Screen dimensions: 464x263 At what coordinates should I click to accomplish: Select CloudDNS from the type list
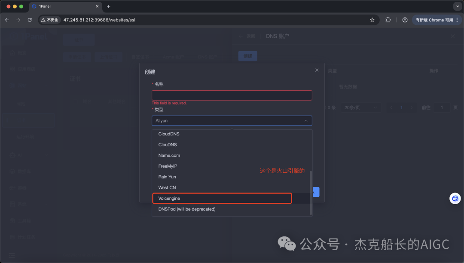coord(232,134)
